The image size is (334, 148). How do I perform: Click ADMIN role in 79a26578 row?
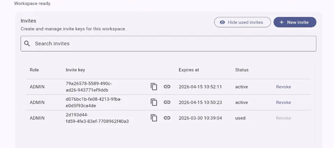click(x=37, y=87)
